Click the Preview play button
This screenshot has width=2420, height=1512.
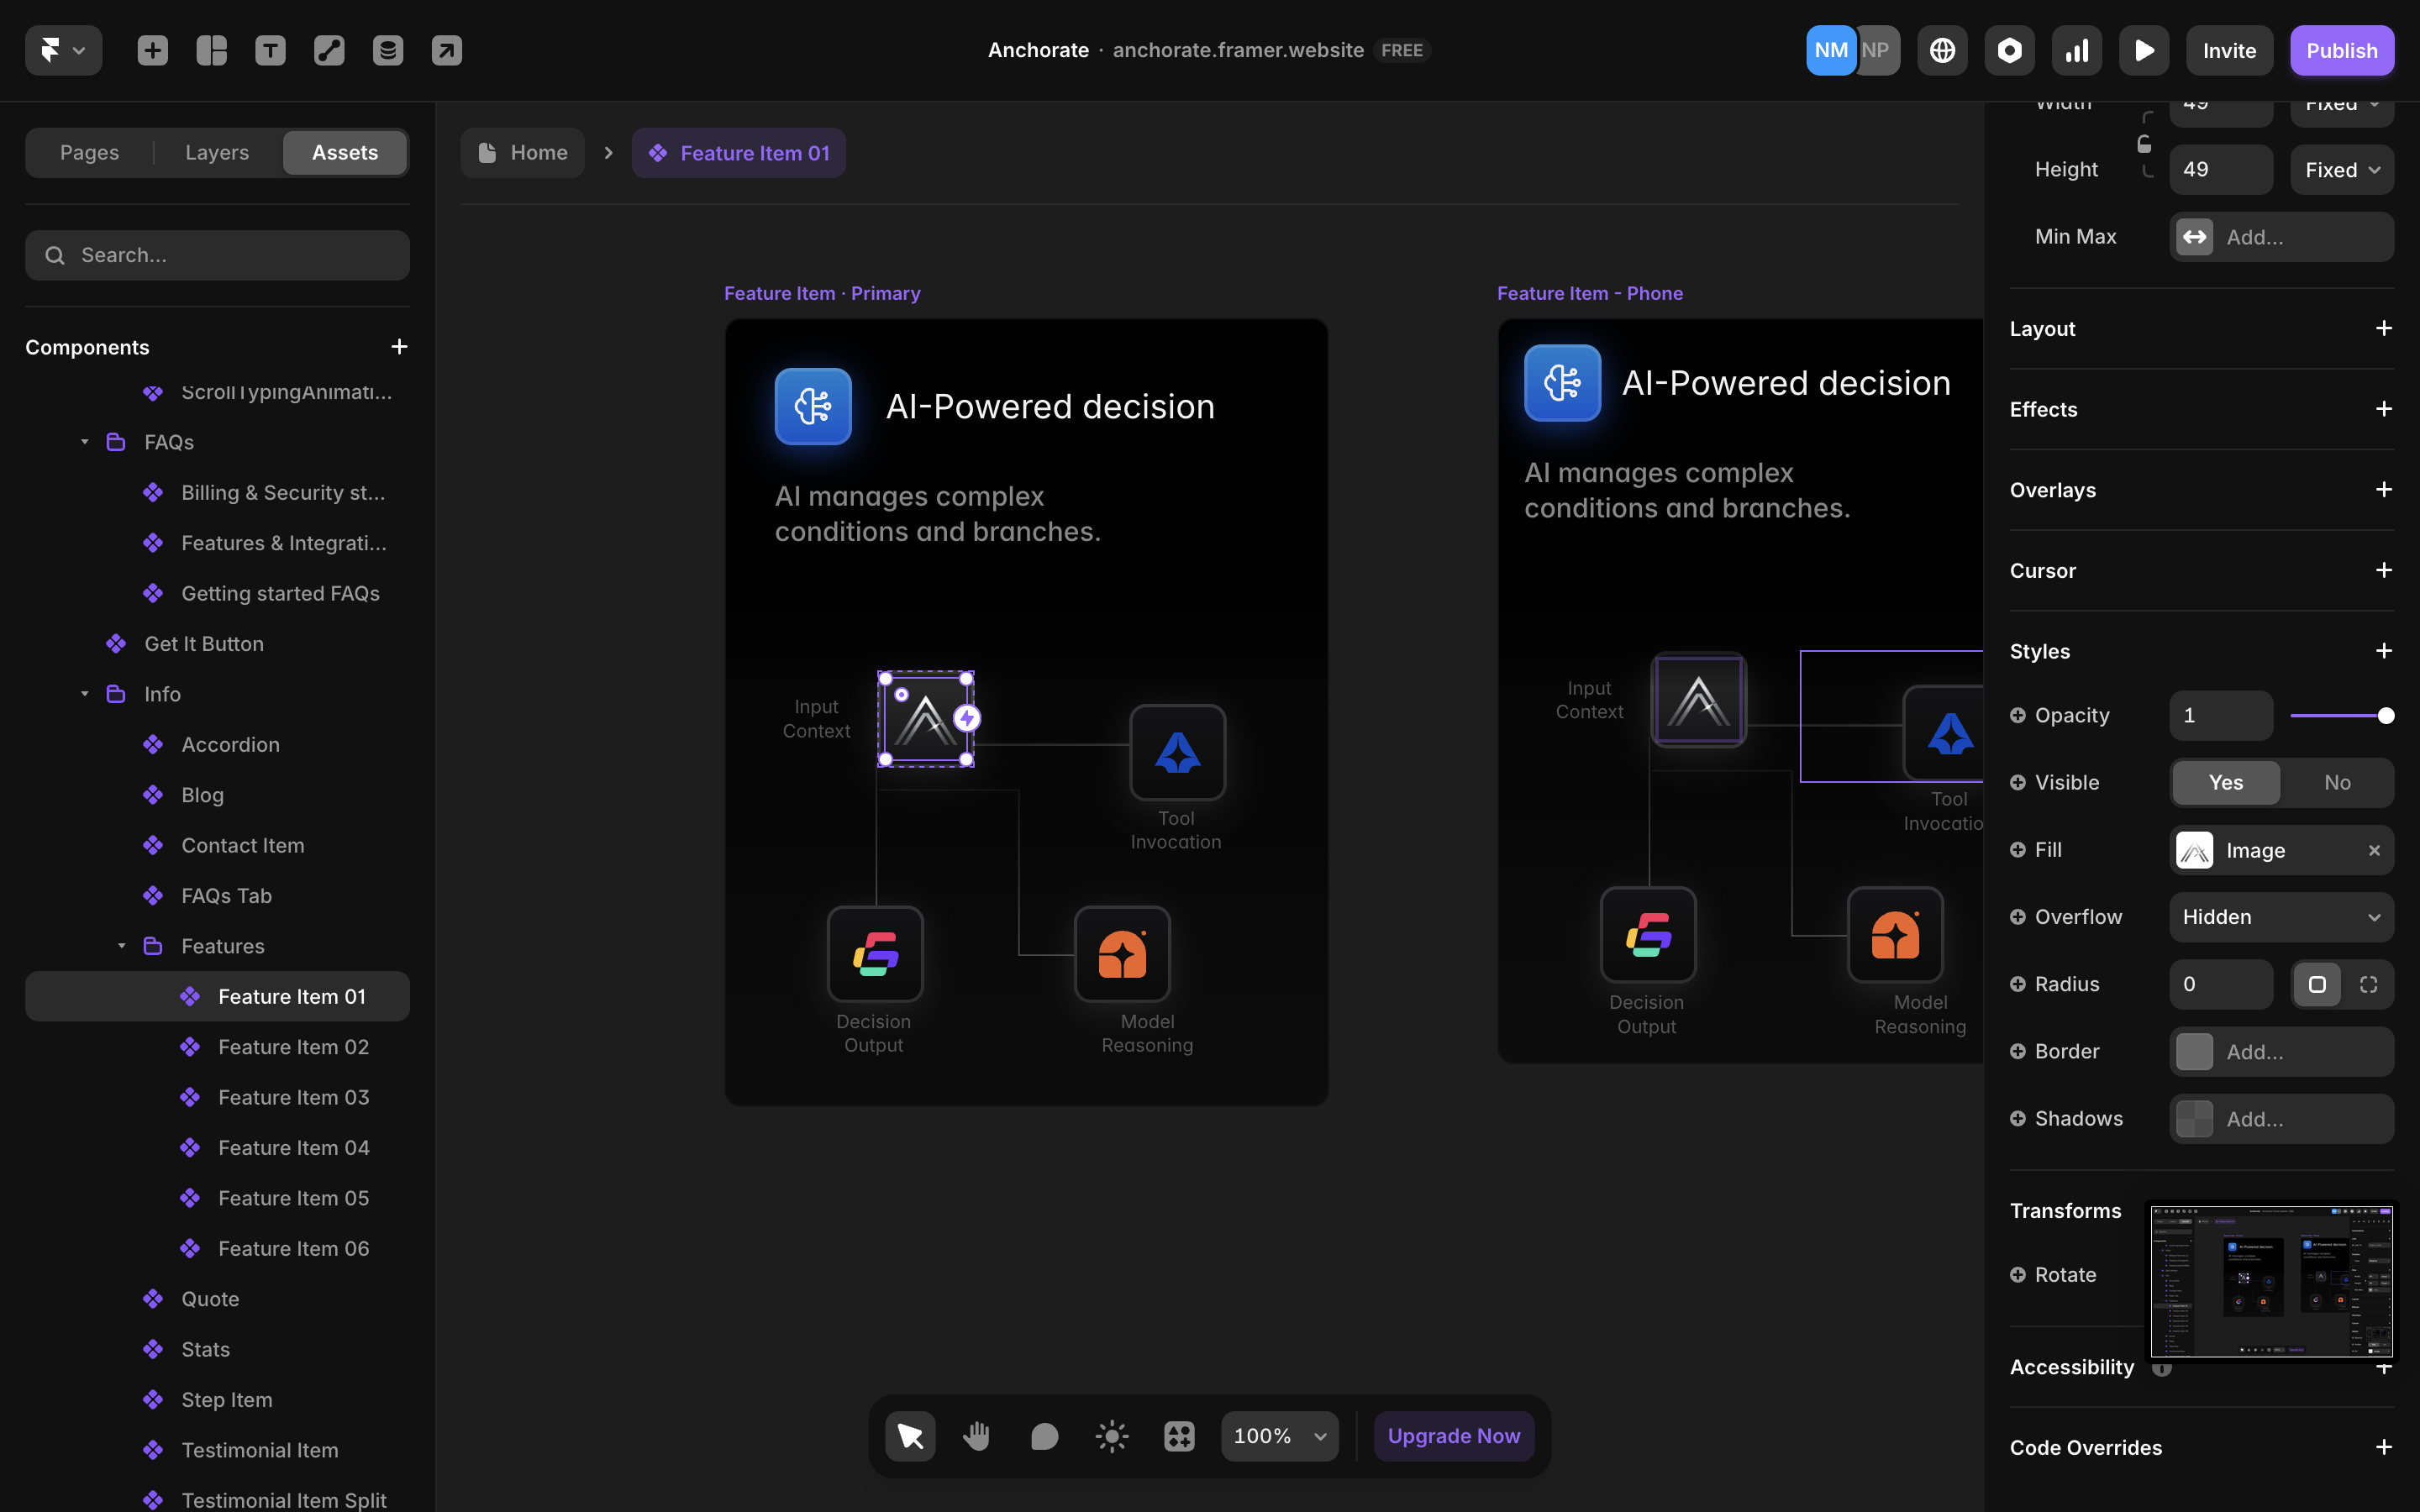pos(2144,50)
